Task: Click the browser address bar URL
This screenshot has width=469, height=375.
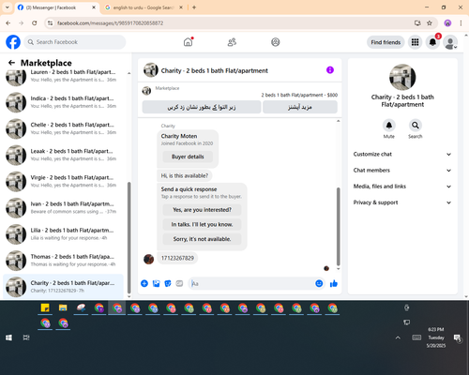Action: coord(110,23)
